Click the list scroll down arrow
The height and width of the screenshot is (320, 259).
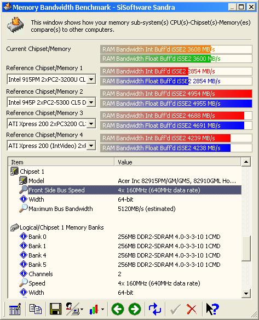pyautogui.click(x=246, y=294)
